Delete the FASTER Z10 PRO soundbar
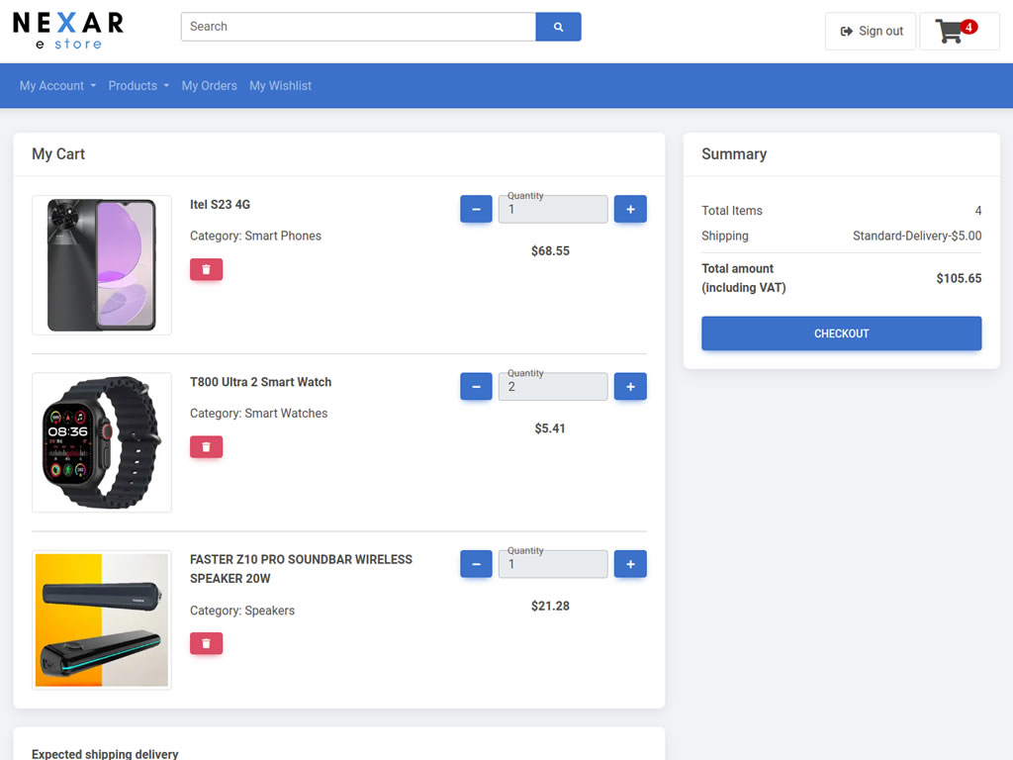 click(206, 643)
